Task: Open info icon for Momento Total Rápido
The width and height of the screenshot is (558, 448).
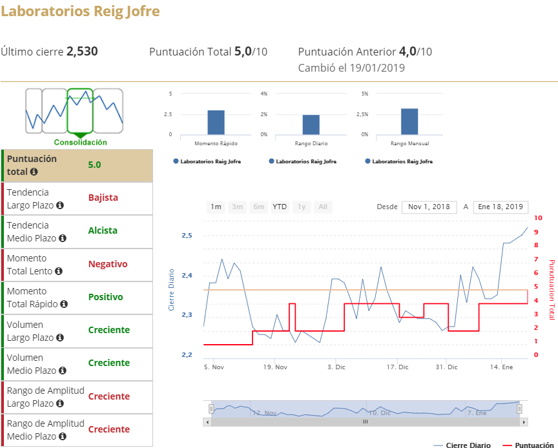Action: pyautogui.click(x=63, y=305)
